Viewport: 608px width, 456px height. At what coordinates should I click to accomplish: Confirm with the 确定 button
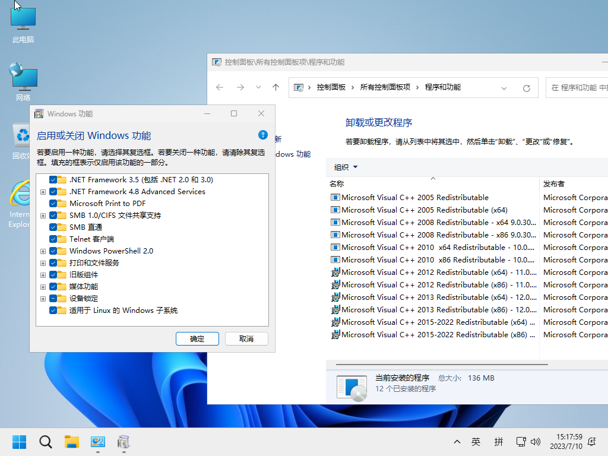(197, 338)
